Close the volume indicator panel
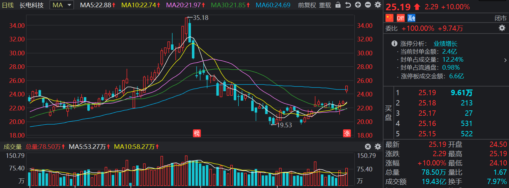Image resolution: width=509 pixels, height=188 pixels. 368,147
